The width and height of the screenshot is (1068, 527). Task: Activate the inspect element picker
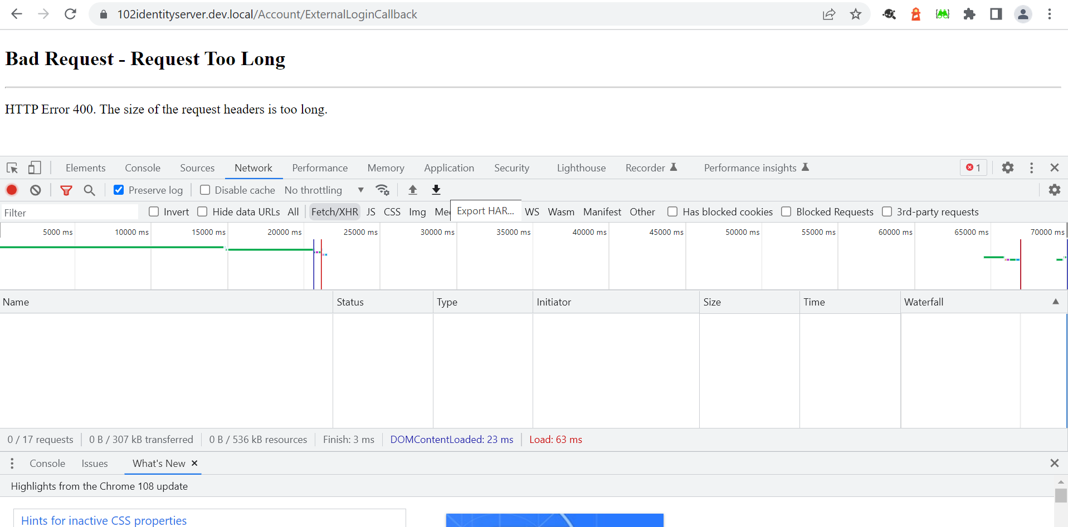[12, 168]
